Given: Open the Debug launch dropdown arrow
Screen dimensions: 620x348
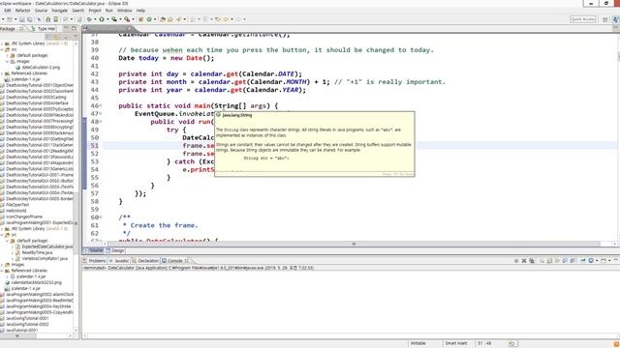Looking at the screenshot, I should coord(95,19).
